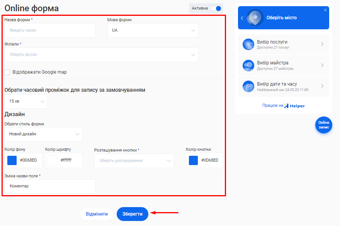Open the 15 хв time interval dropdown
The width and height of the screenshot is (340, 226).
click(x=26, y=101)
